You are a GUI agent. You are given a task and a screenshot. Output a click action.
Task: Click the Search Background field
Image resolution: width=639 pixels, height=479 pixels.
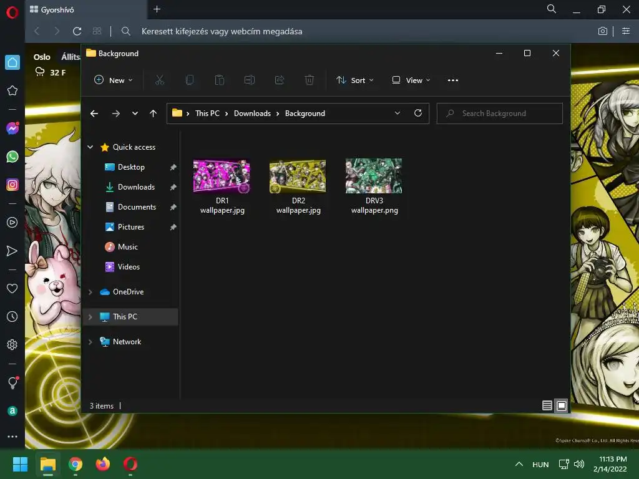[500, 114]
